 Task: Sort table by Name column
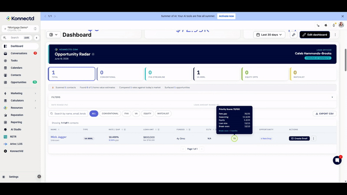(55, 130)
